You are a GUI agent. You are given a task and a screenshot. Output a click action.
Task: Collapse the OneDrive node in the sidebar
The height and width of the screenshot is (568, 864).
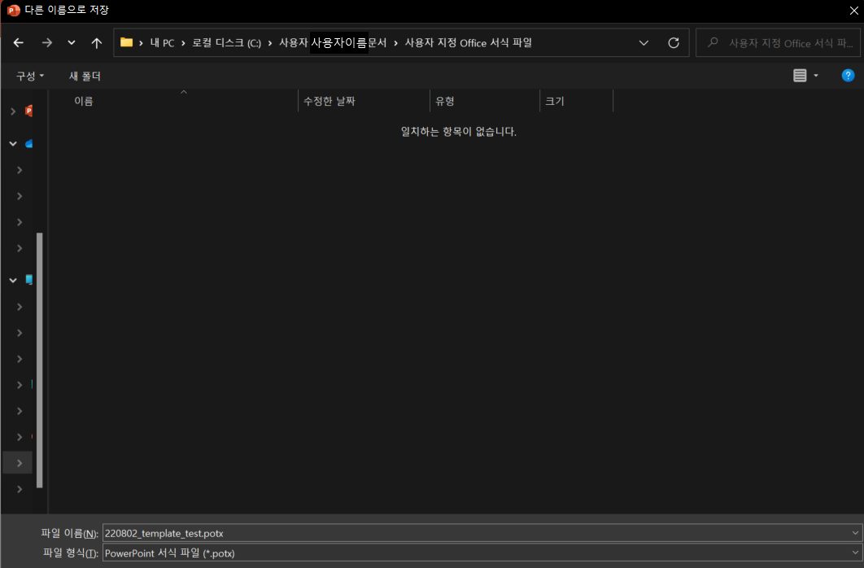point(13,144)
